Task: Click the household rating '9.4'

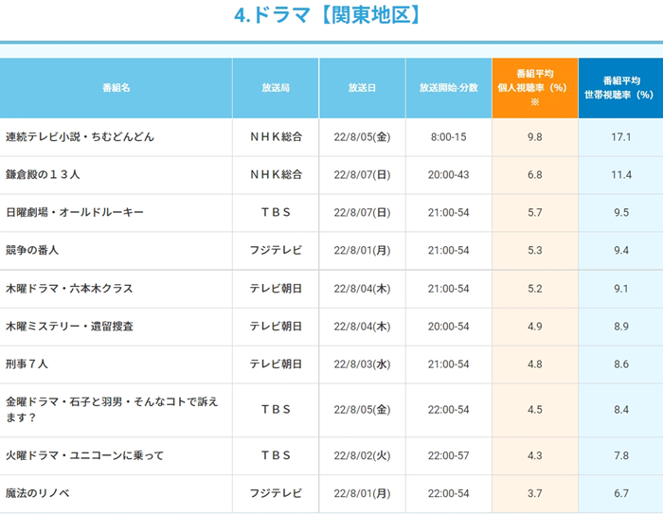Action: point(621,250)
